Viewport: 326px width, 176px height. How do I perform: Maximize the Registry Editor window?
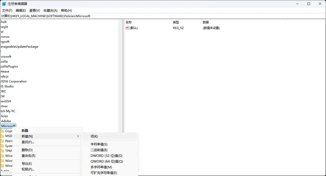click(308, 4)
